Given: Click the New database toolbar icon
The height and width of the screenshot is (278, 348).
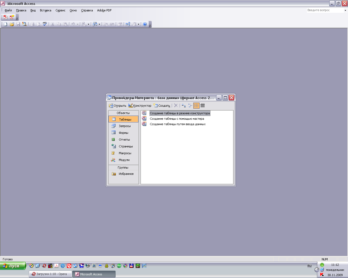Looking at the screenshot, I should pos(5,24).
